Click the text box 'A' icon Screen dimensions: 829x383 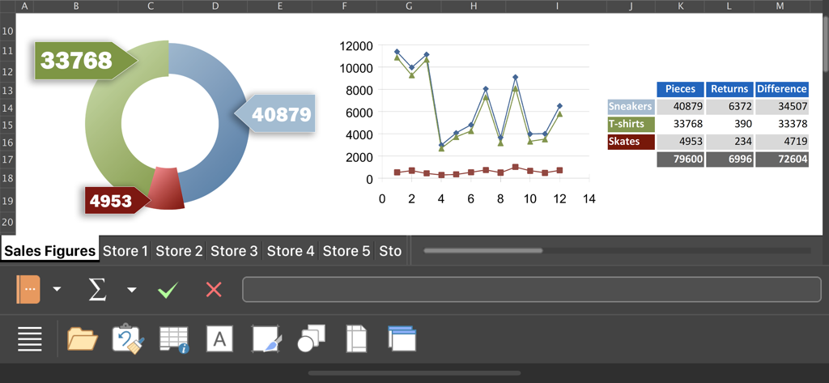[x=219, y=338]
